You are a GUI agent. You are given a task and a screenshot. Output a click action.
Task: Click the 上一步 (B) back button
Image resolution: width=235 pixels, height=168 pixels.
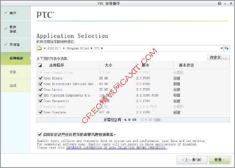click(192, 160)
